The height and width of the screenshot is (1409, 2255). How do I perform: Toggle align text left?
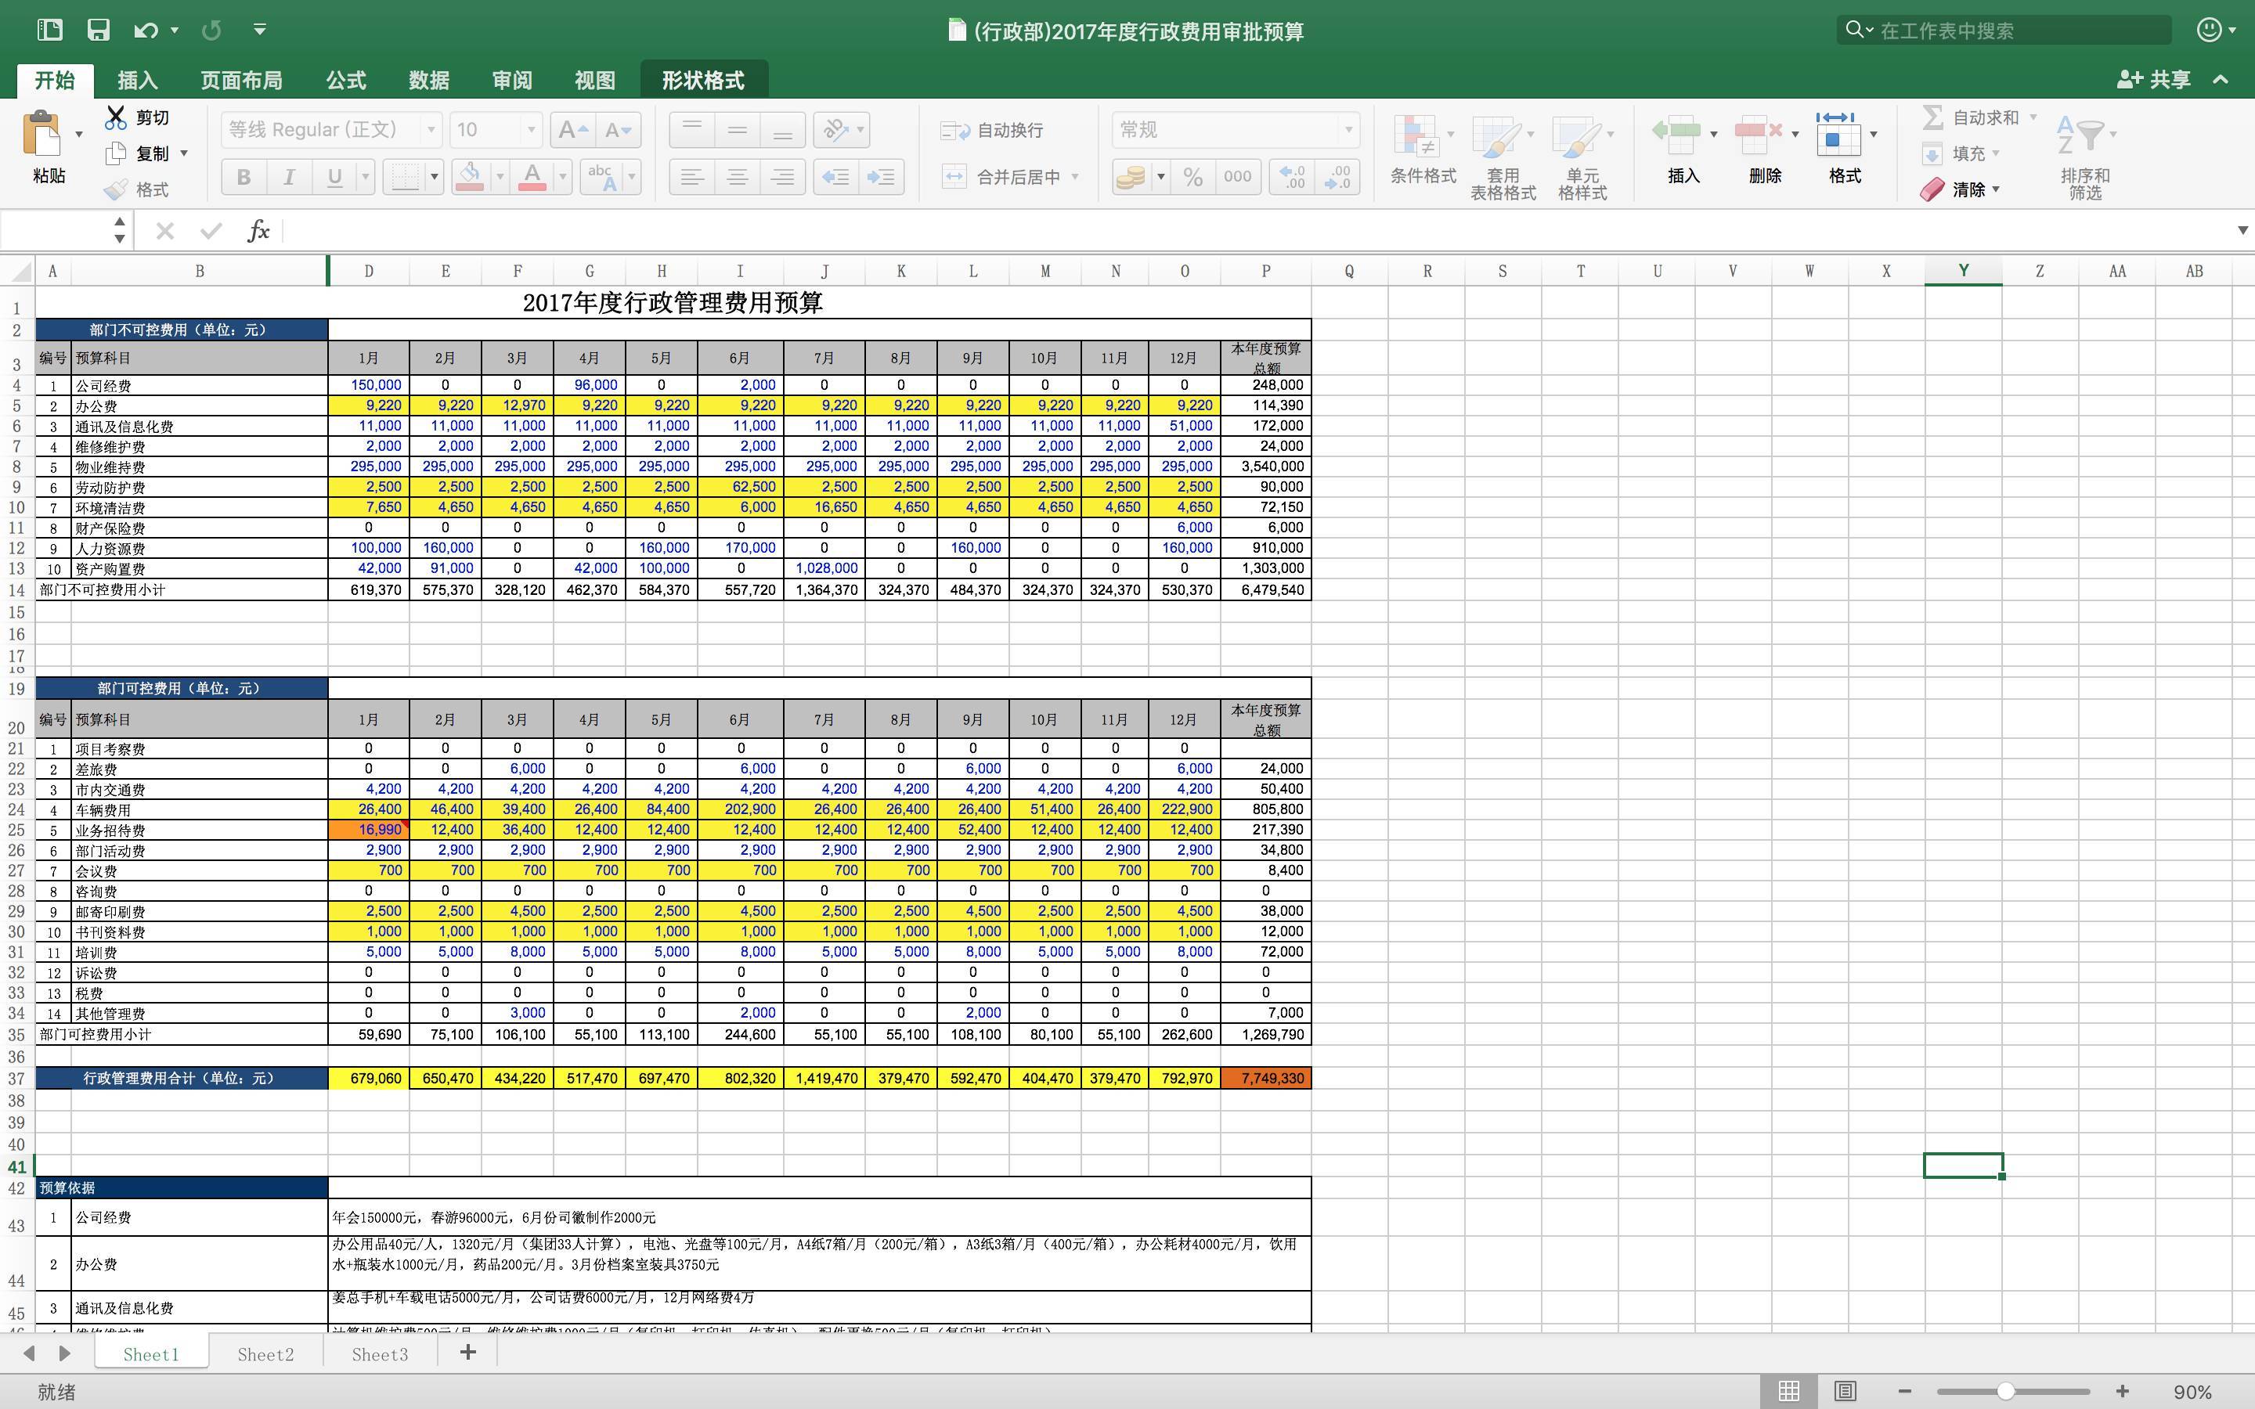(691, 176)
